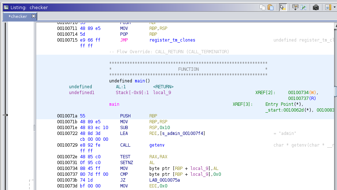
Task: Click AL:1 return storage
Action: click(x=121, y=86)
